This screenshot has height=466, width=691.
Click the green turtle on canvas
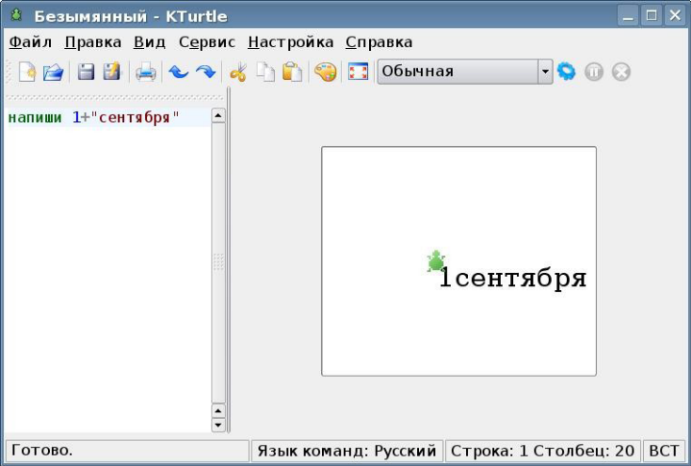point(436,261)
